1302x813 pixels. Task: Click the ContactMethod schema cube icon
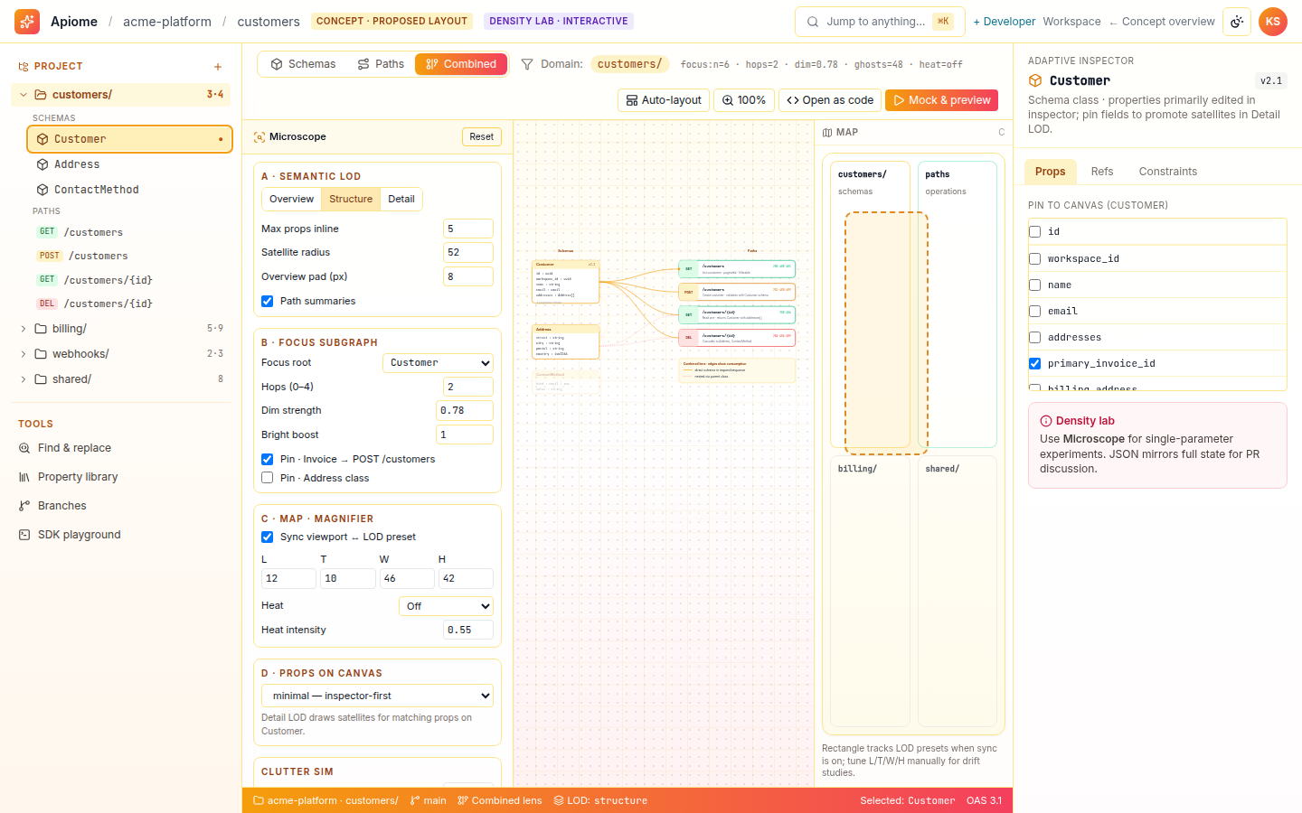click(x=42, y=190)
